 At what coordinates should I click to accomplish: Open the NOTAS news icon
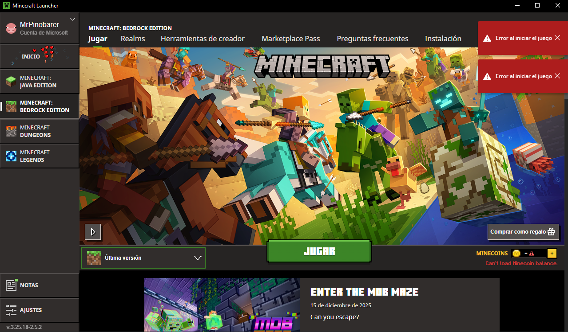pos(11,285)
